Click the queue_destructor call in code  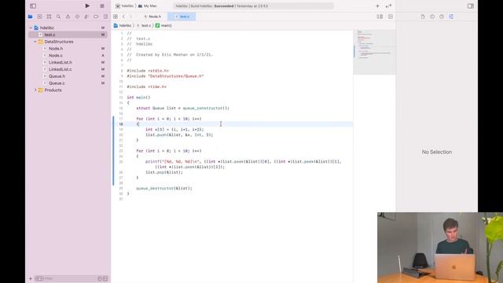coord(164,189)
